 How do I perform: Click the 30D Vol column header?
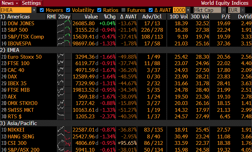(x=200, y=17)
